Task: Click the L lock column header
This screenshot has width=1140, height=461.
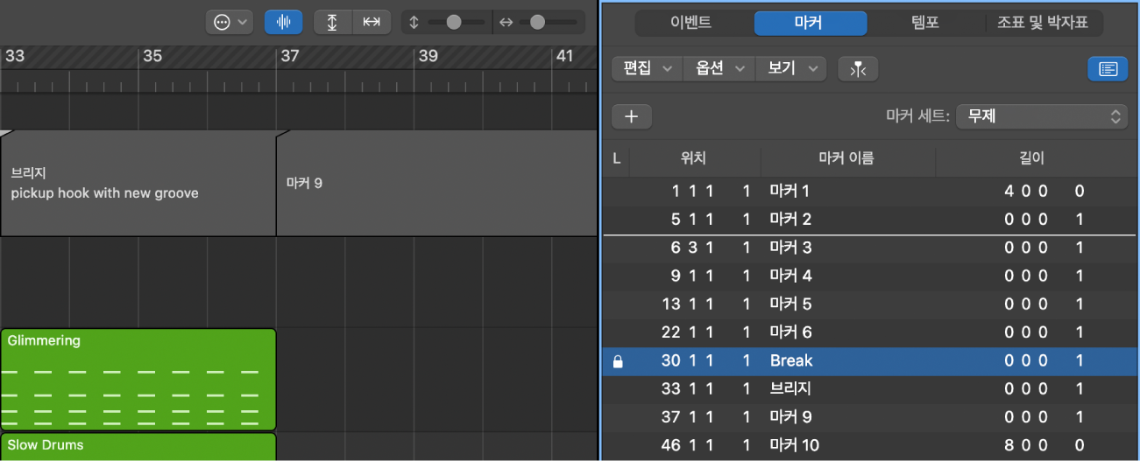Action: click(x=616, y=158)
